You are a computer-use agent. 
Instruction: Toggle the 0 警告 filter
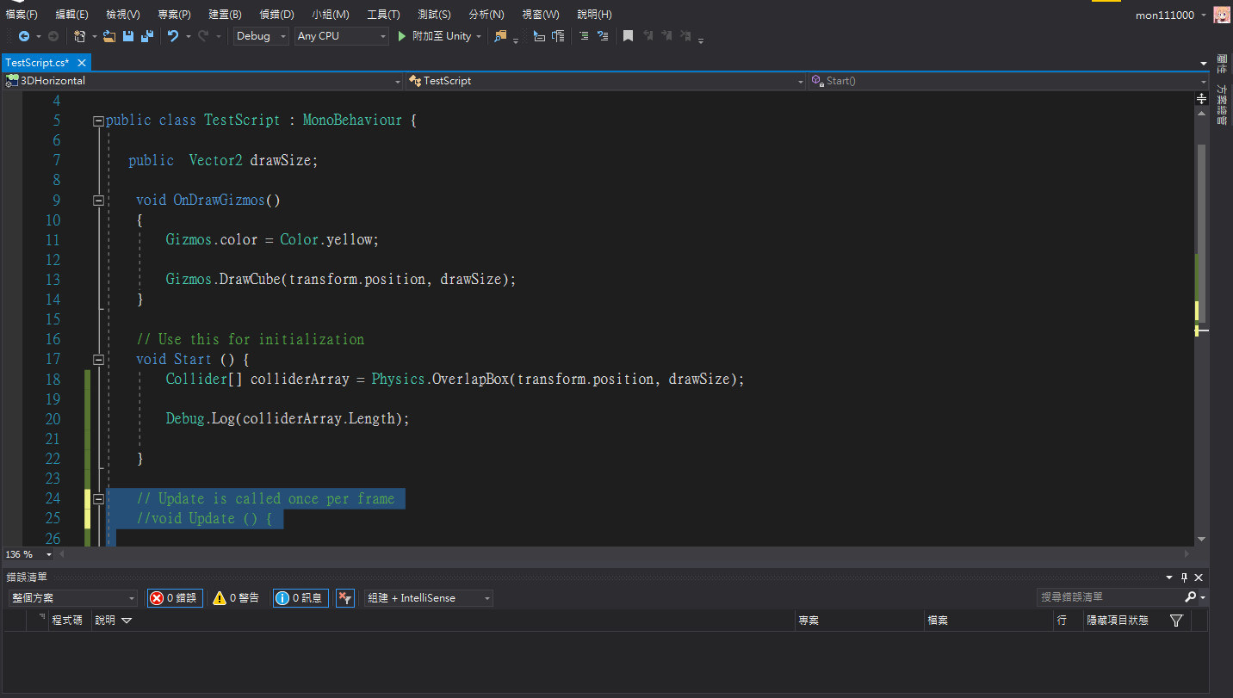coord(236,596)
